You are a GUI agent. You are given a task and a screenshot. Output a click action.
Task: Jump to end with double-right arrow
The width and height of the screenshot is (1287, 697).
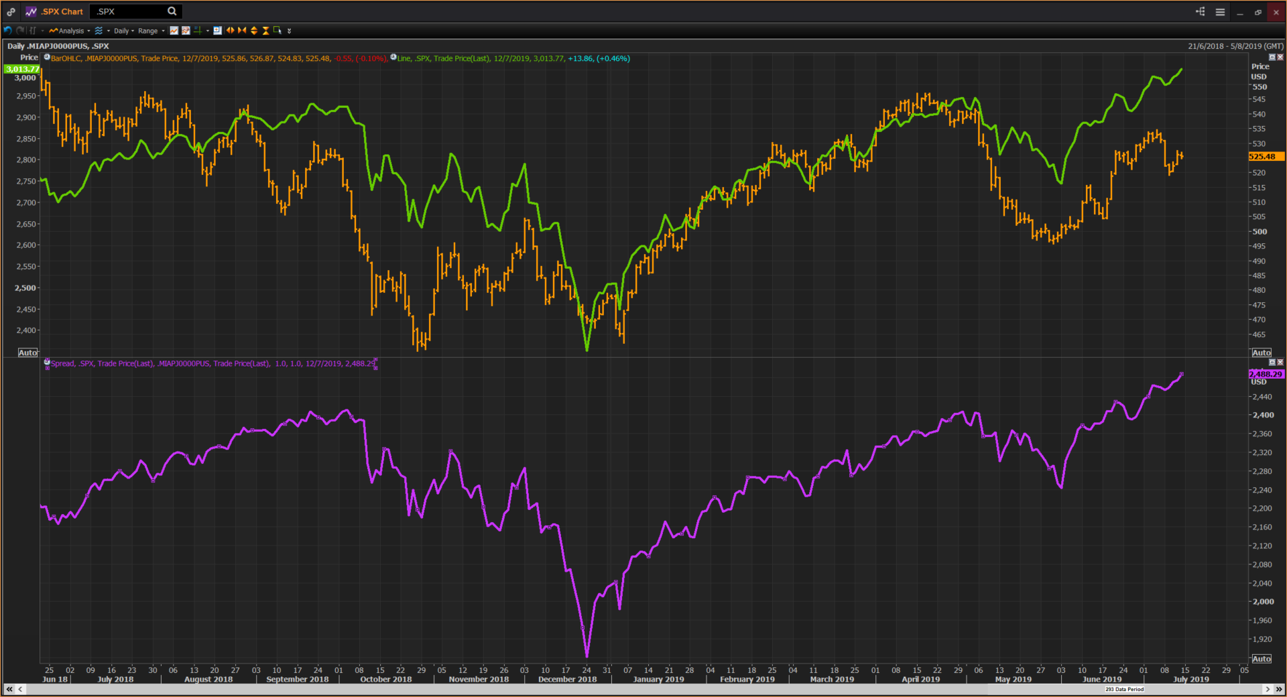[1278, 689]
